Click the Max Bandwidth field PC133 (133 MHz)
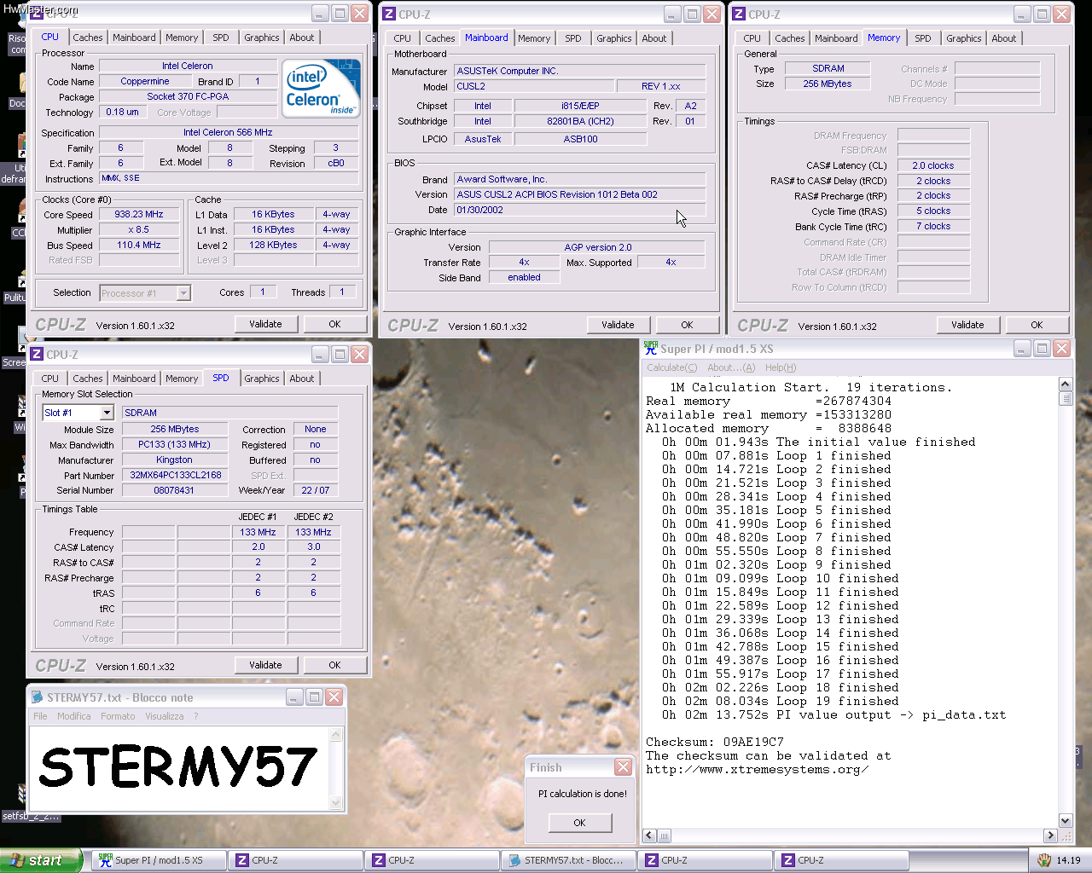 coord(175,445)
